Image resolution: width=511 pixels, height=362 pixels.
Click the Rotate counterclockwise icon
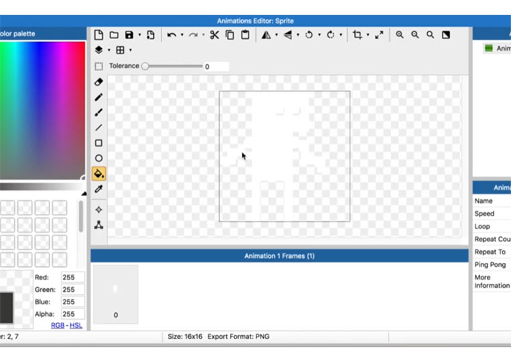[309, 35]
